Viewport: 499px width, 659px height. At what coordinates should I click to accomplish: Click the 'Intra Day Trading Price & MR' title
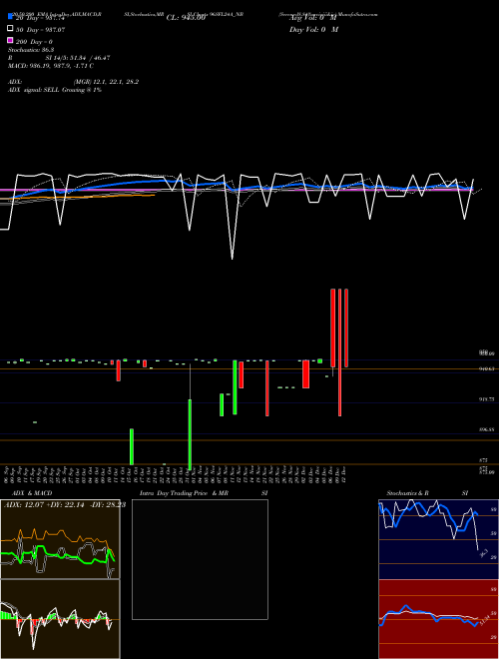(x=184, y=493)
